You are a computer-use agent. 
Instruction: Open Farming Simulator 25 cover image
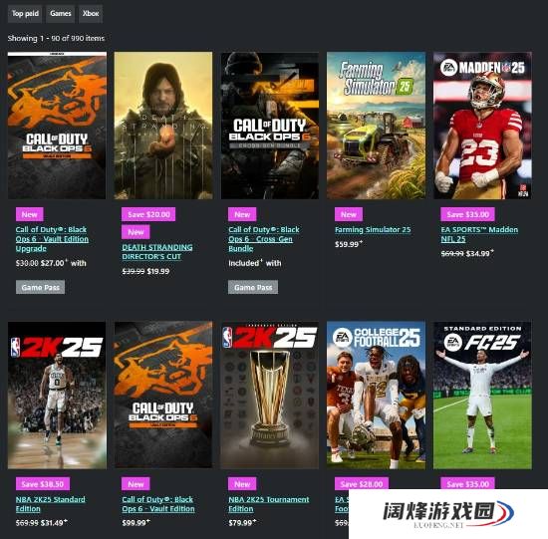pos(376,126)
